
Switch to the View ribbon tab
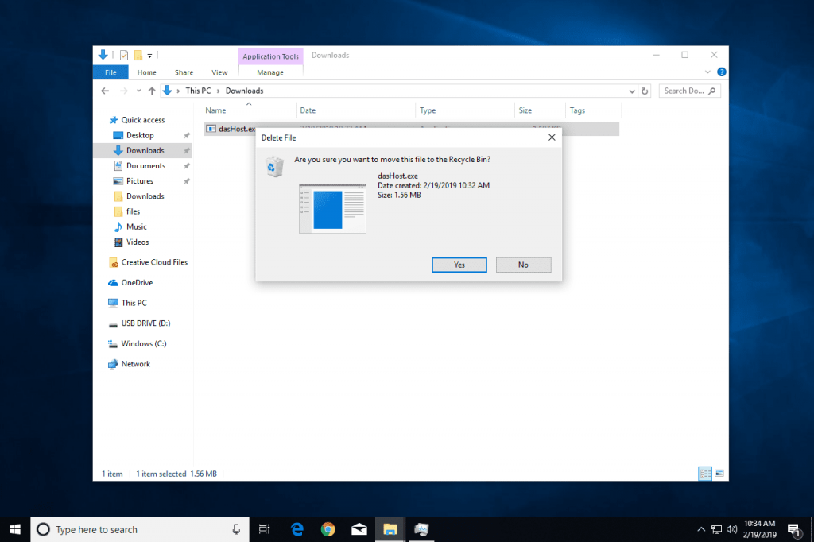pyautogui.click(x=219, y=72)
